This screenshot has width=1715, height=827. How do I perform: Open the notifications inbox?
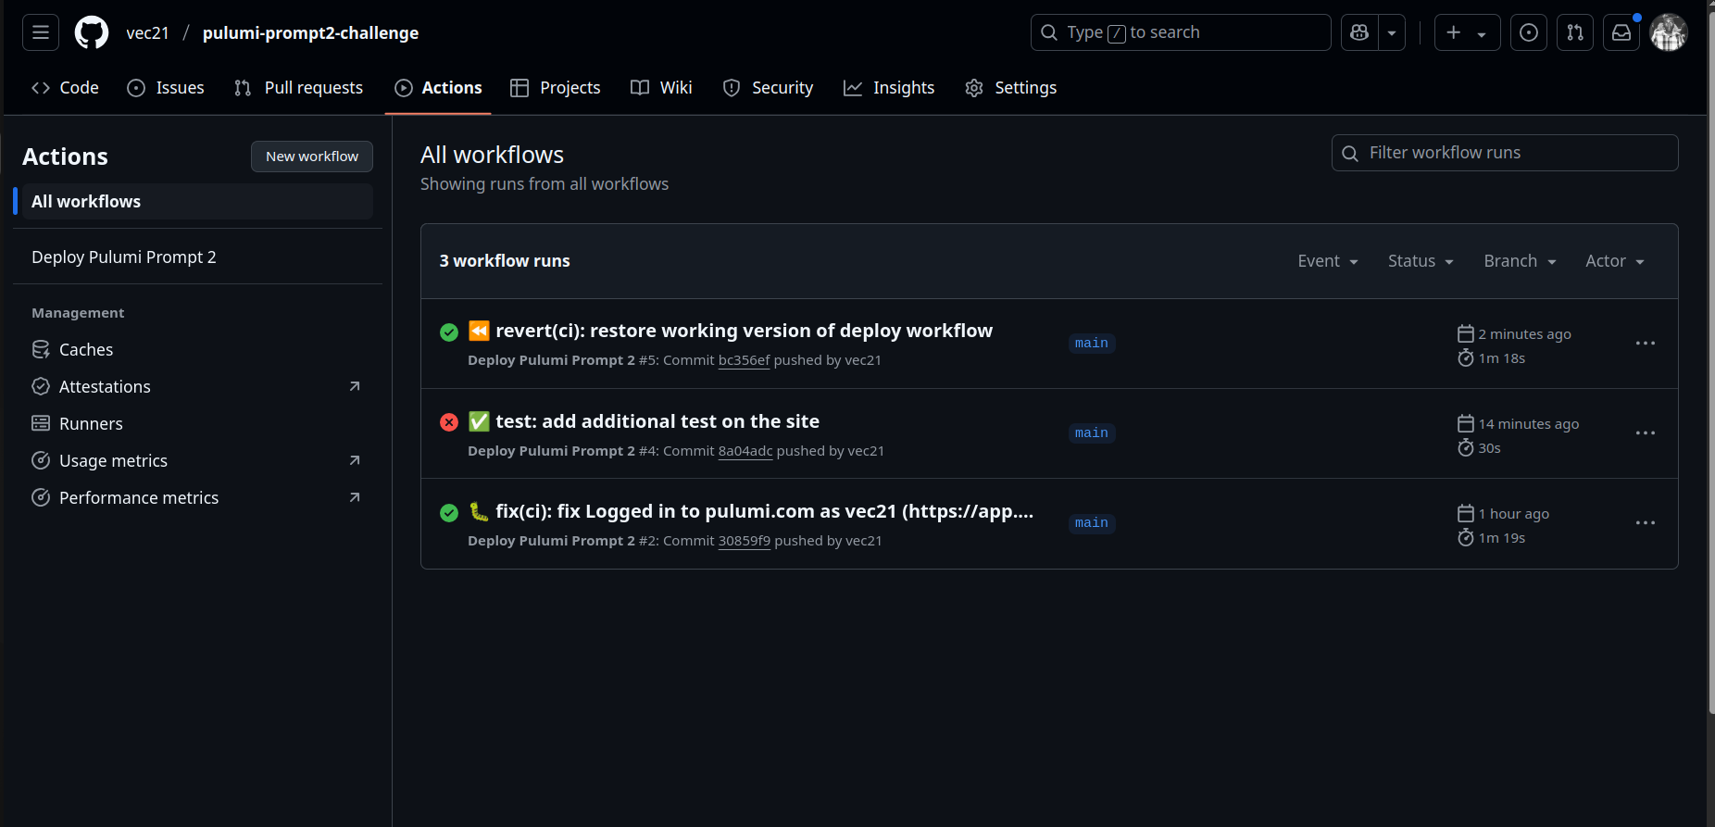(1621, 32)
